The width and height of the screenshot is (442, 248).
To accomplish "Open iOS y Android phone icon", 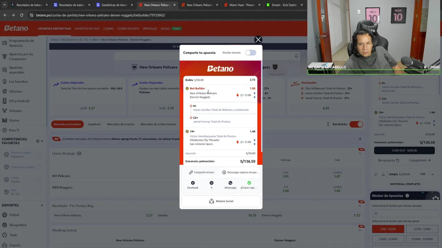I will tap(4, 101).
